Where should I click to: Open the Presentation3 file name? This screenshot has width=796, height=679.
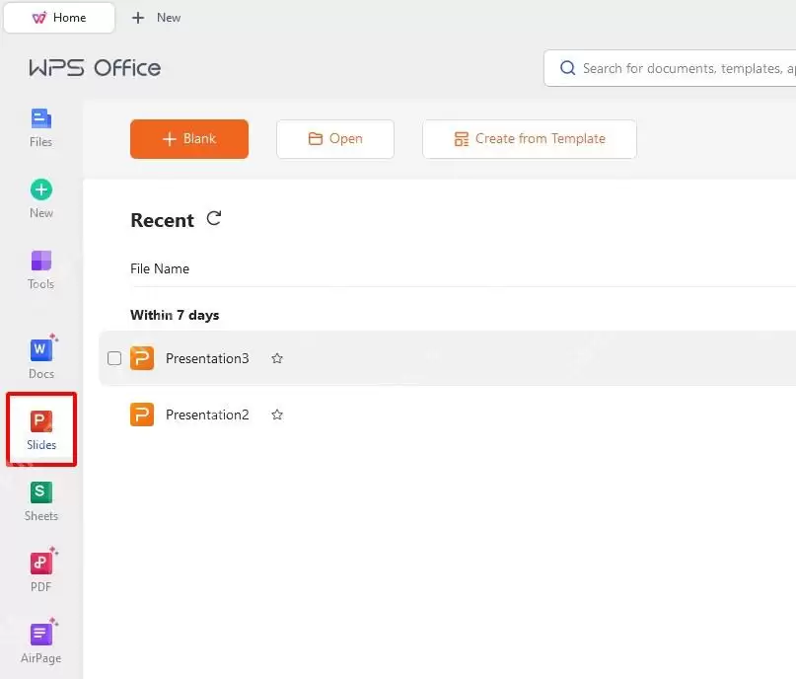207,358
